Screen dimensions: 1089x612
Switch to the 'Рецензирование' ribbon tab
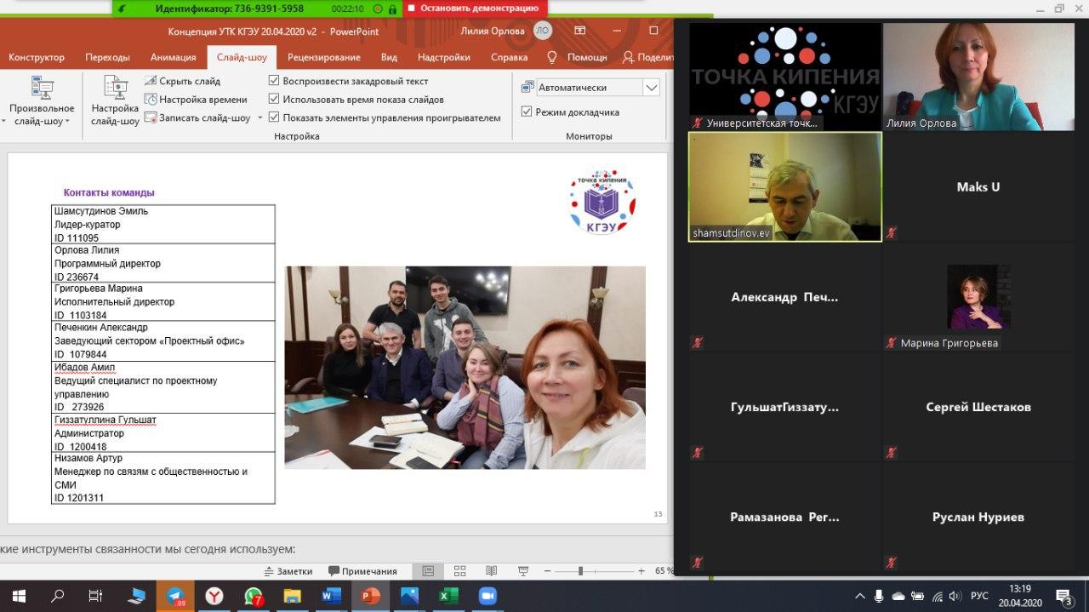click(x=323, y=57)
